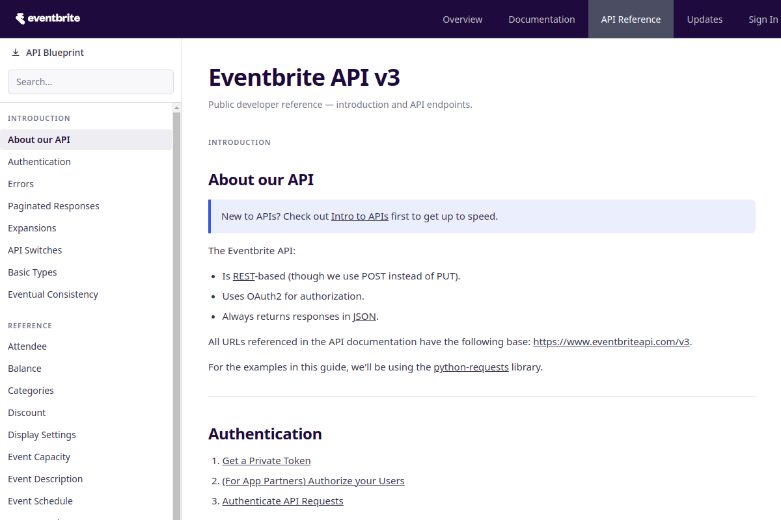The image size is (781, 520).
Task: Open the Overview nav item
Action: click(463, 19)
